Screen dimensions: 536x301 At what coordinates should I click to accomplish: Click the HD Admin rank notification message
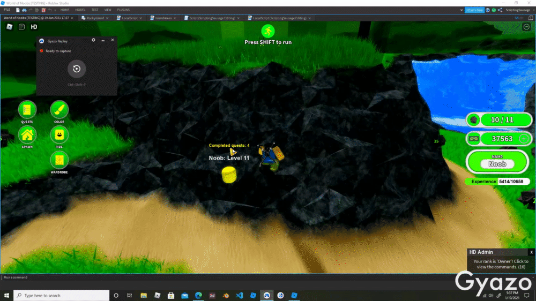[501, 264]
